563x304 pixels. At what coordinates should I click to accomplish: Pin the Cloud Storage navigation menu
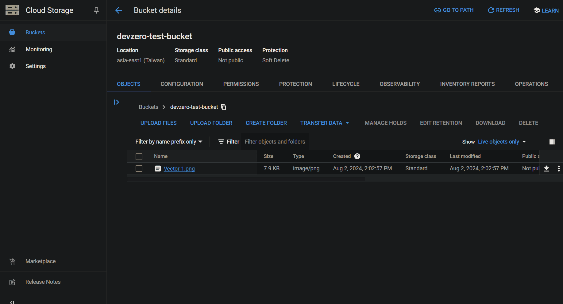pos(96,10)
